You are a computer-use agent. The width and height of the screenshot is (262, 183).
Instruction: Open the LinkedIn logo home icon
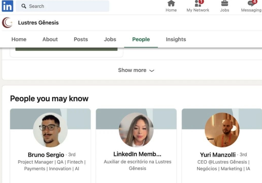pos(7,6)
